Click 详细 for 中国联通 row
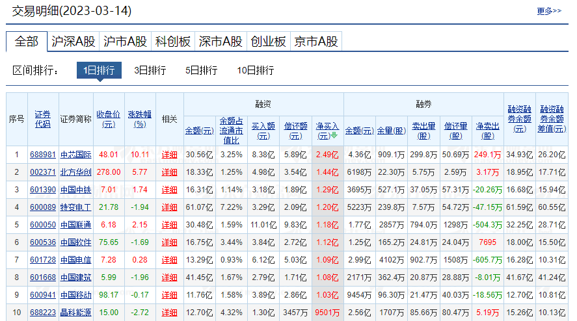Viewport: 577px width, 321px height. pyautogui.click(x=169, y=225)
